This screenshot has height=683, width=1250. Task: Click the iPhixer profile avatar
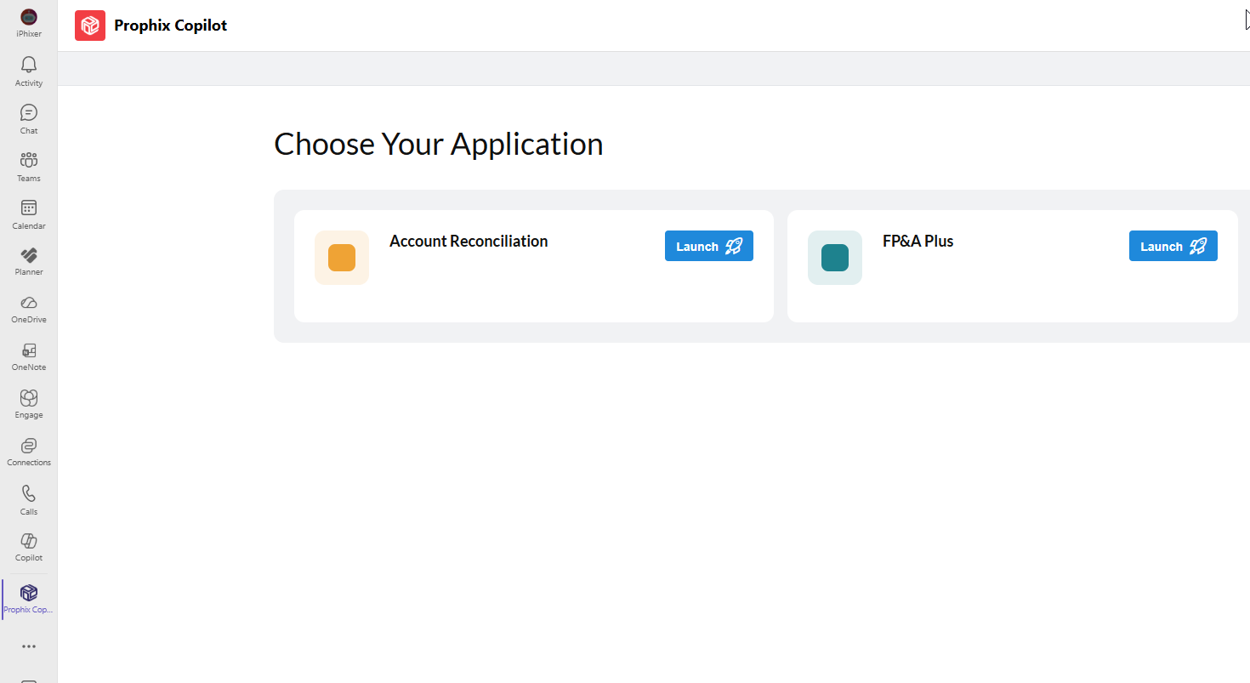[29, 17]
